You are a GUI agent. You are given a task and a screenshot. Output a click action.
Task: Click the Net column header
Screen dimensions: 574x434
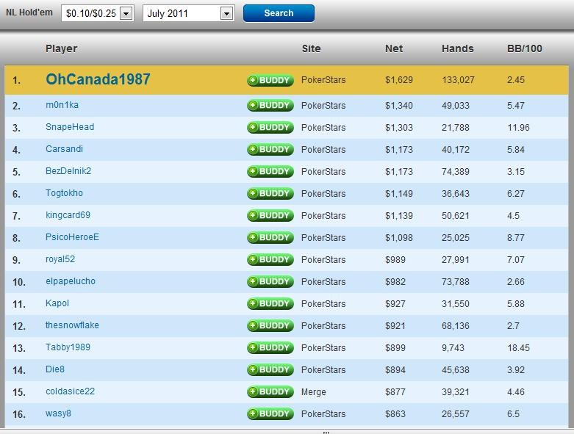(x=394, y=48)
